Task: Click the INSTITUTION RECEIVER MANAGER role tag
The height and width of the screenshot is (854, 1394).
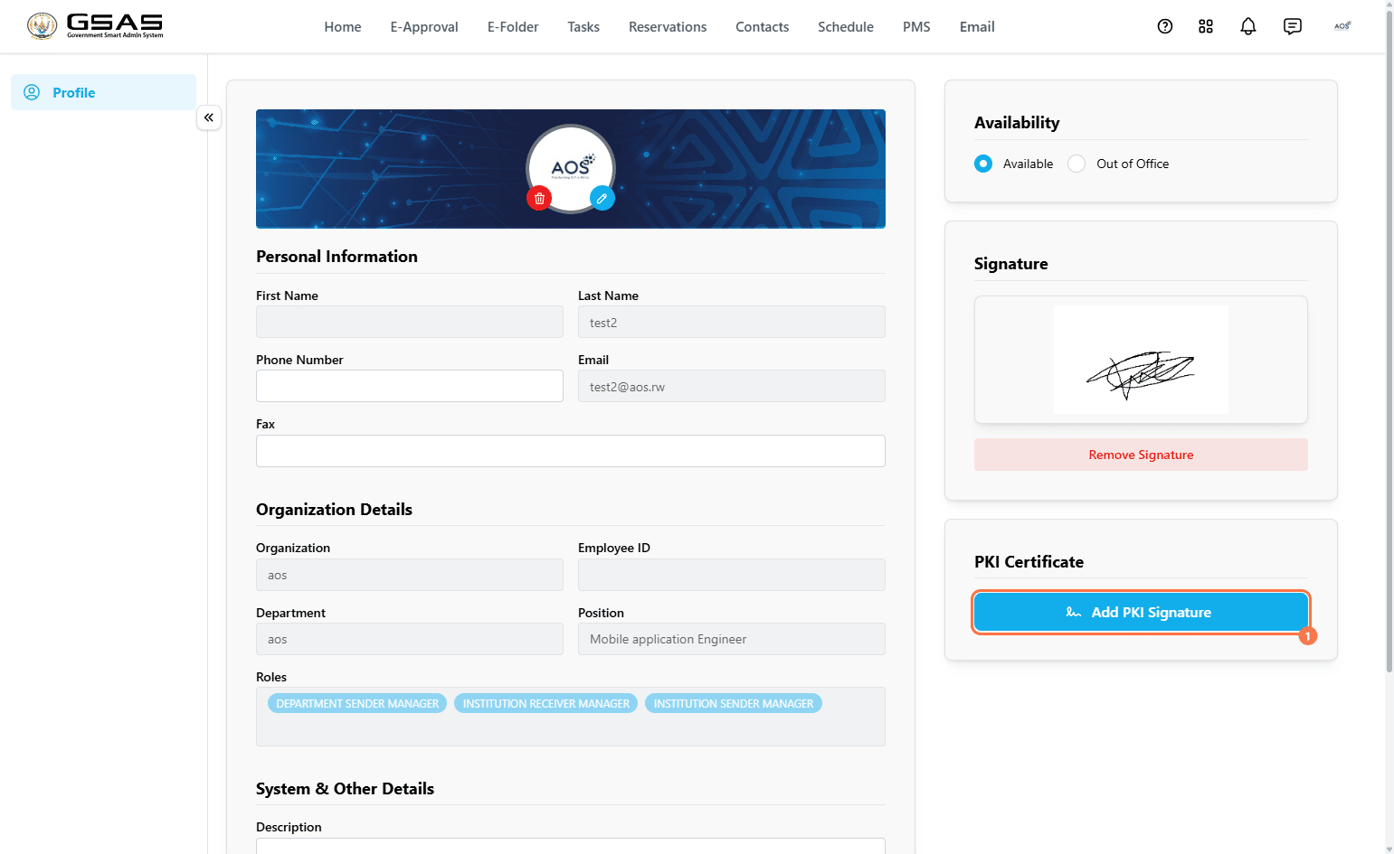Action: click(x=546, y=703)
